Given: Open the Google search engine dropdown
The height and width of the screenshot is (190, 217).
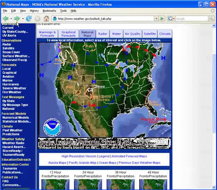Looking at the screenshot, I should (174, 18).
